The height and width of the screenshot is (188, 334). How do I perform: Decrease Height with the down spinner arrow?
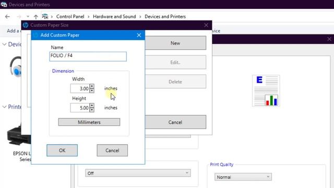pos(92,110)
